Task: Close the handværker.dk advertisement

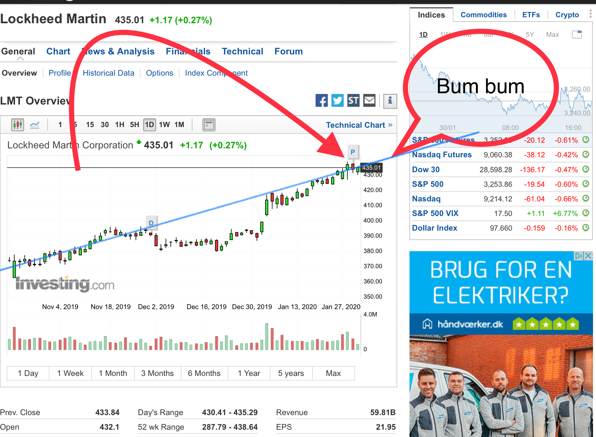Action: click(x=589, y=255)
